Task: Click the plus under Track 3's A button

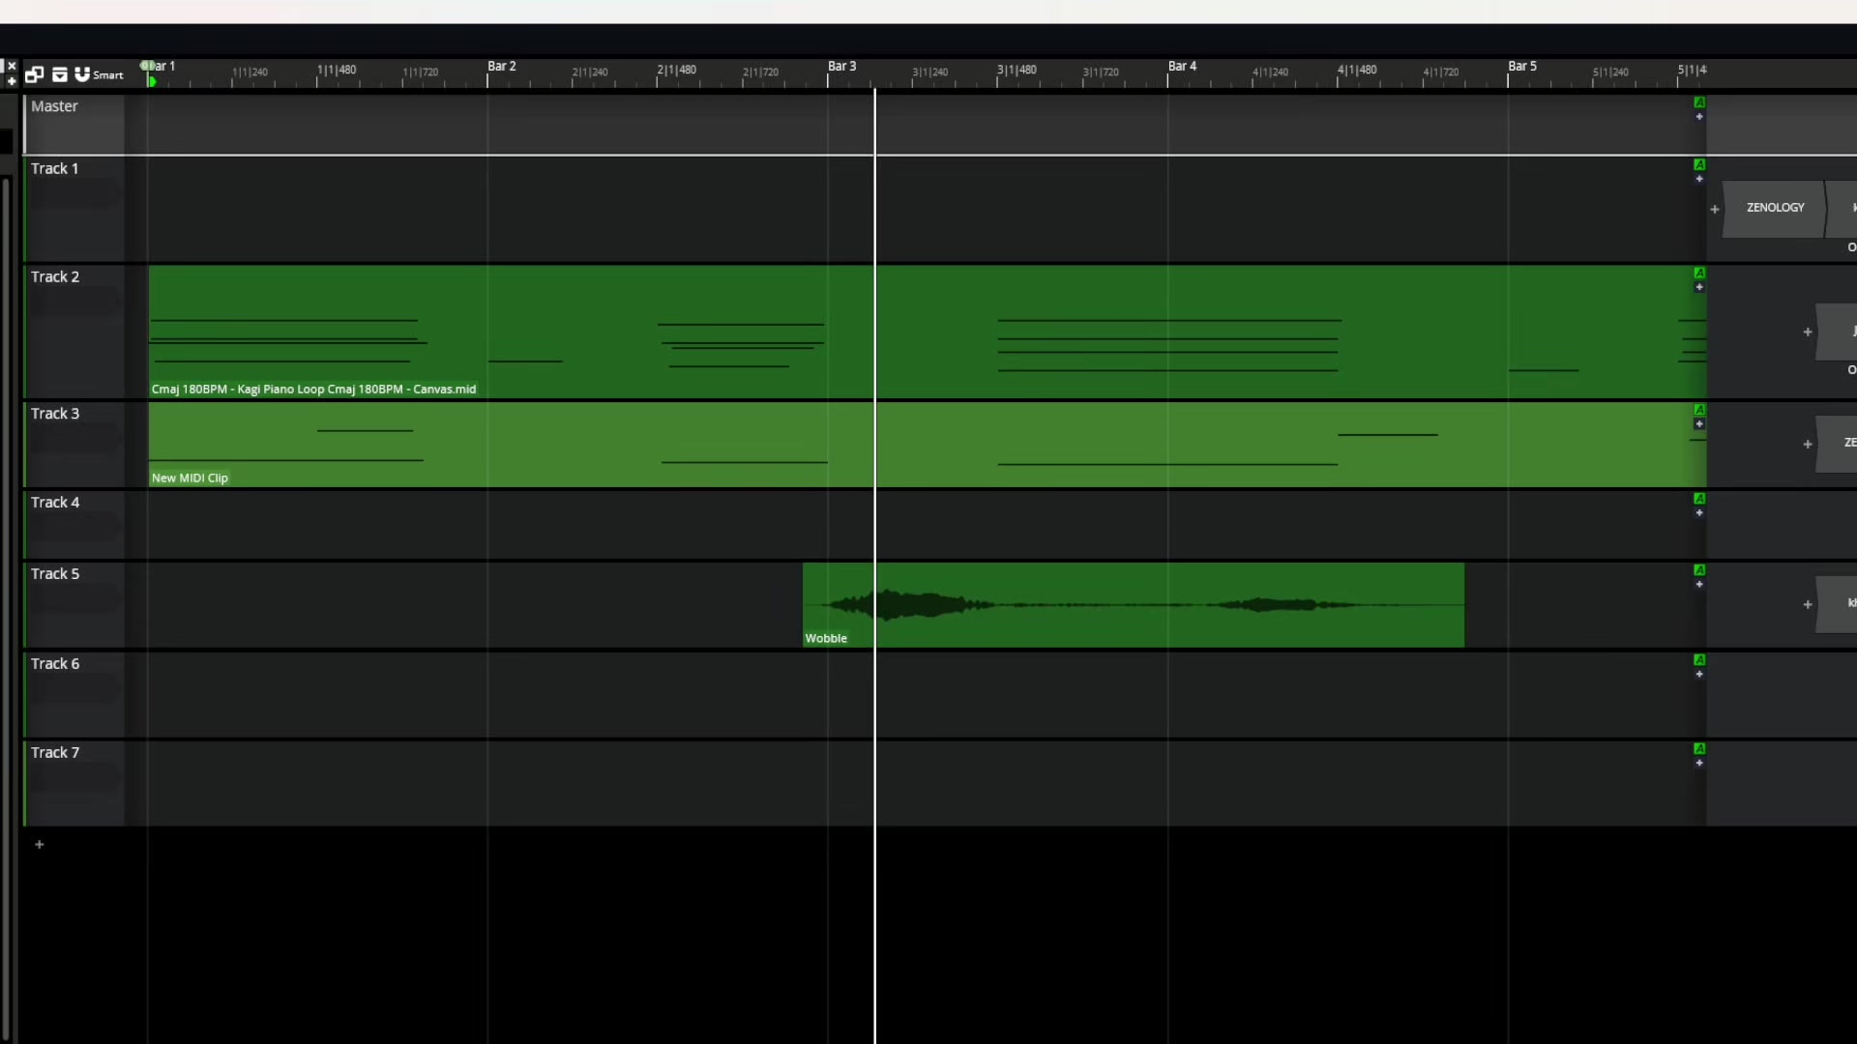Action: [x=1699, y=424]
